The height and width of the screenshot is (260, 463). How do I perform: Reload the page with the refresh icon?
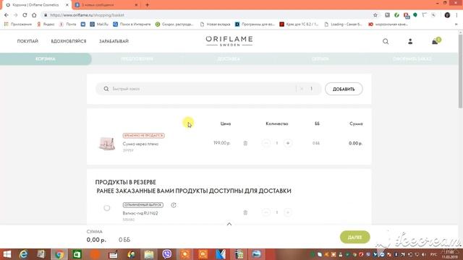[x=25, y=15]
